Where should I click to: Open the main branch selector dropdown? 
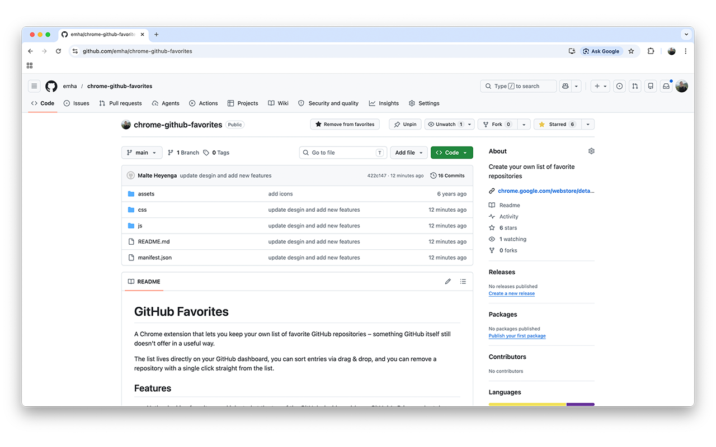[x=142, y=153]
